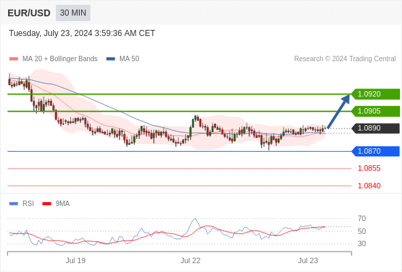Click the 1.0905 green resistance label

pyautogui.click(x=375, y=111)
